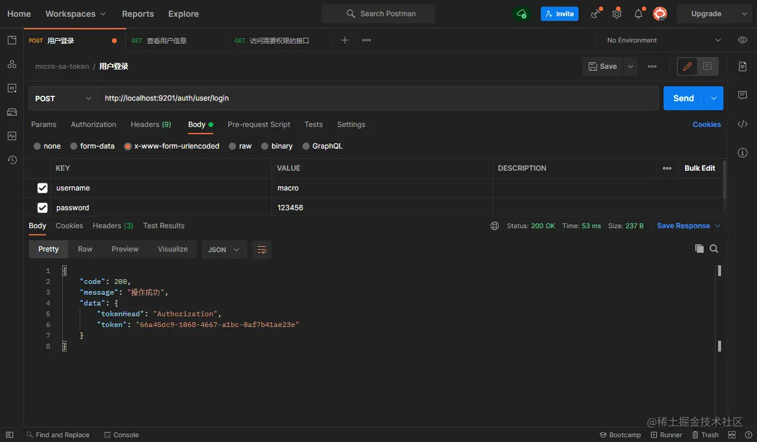Open the help icon in status bar
This screenshot has width=757, height=442.
pyautogui.click(x=748, y=435)
